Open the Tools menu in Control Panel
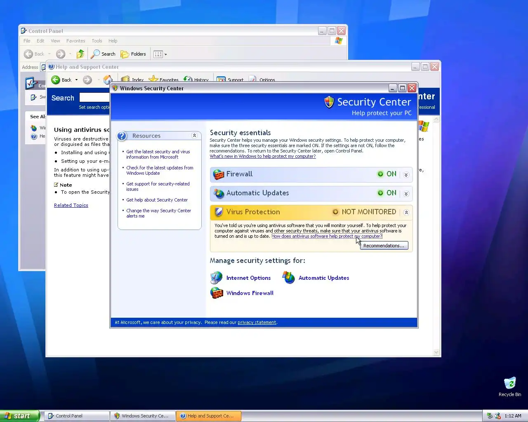This screenshot has height=422, width=528. [x=97, y=41]
